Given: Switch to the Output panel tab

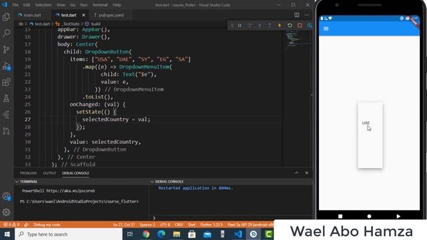Looking at the screenshot, I should [x=49, y=173].
